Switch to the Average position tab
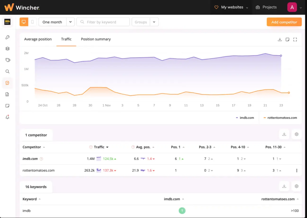This screenshot has height=218, width=307. [38, 39]
